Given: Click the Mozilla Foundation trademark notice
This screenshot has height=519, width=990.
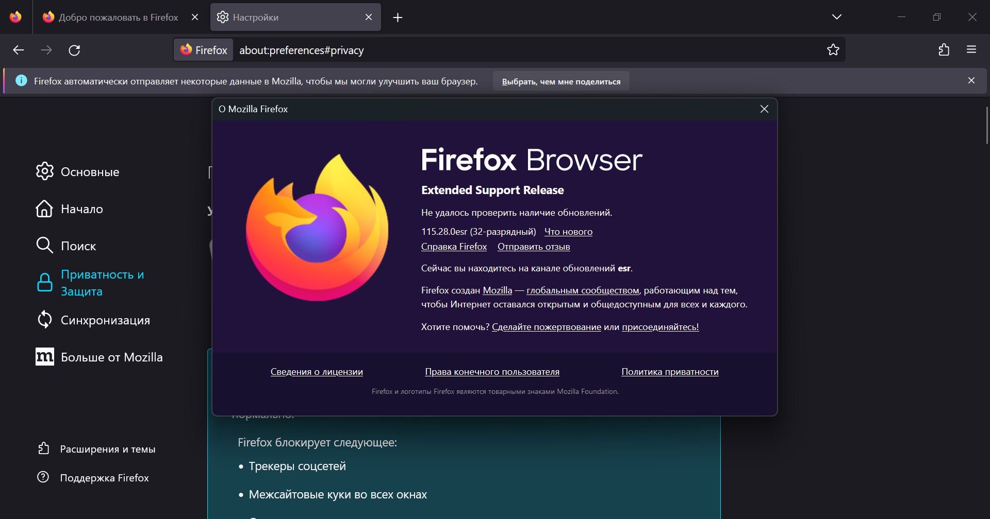Looking at the screenshot, I should [495, 392].
